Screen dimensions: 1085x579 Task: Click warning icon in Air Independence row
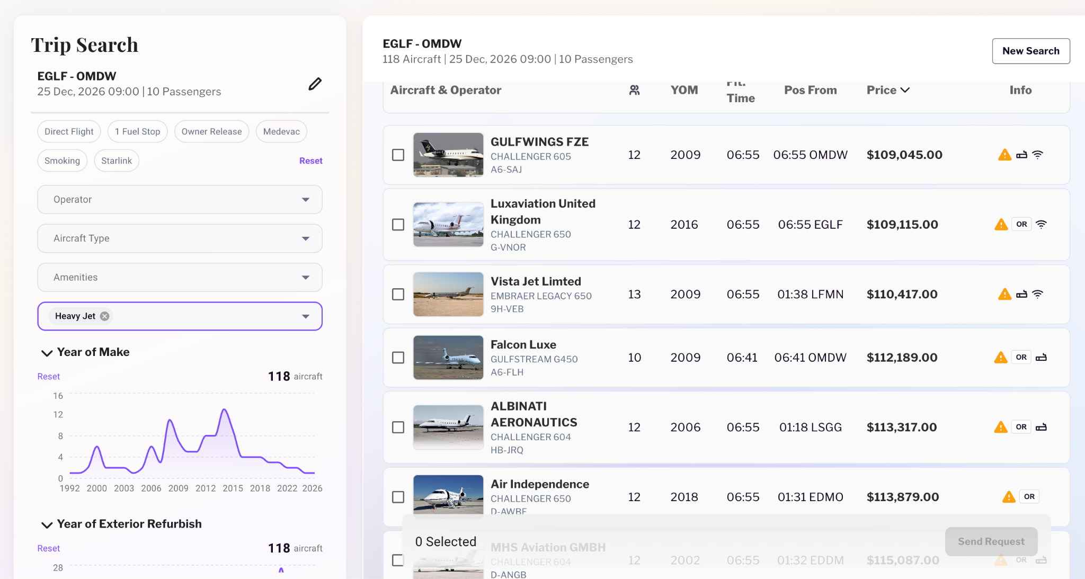pos(1009,496)
